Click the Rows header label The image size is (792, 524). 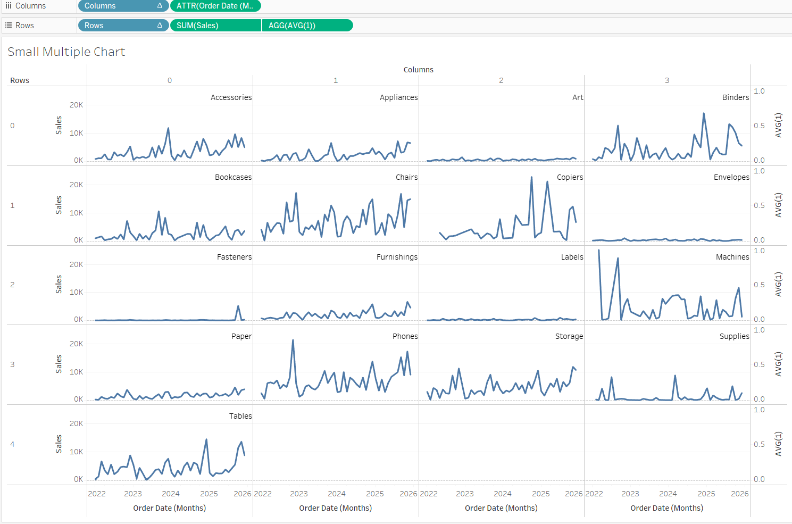(20, 80)
